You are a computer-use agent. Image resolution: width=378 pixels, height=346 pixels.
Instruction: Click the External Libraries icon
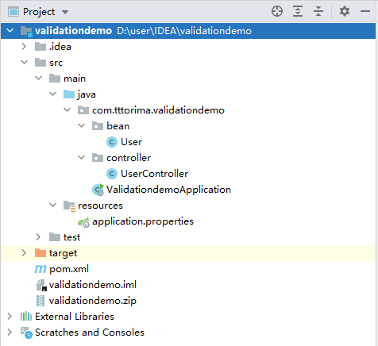point(26,317)
